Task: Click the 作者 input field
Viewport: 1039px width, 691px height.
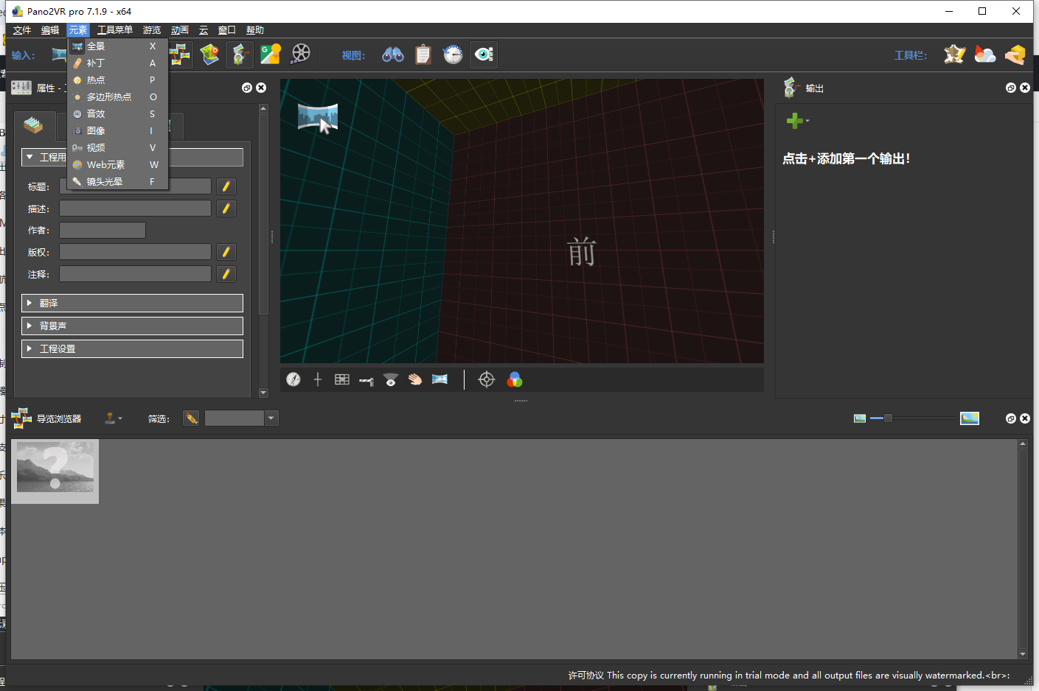Action: click(x=102, y=231)
